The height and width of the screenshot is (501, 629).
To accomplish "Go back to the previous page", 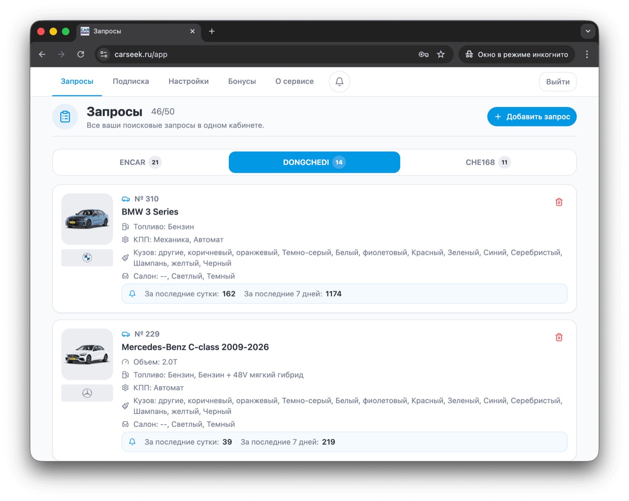I will (x=42, y=55).
